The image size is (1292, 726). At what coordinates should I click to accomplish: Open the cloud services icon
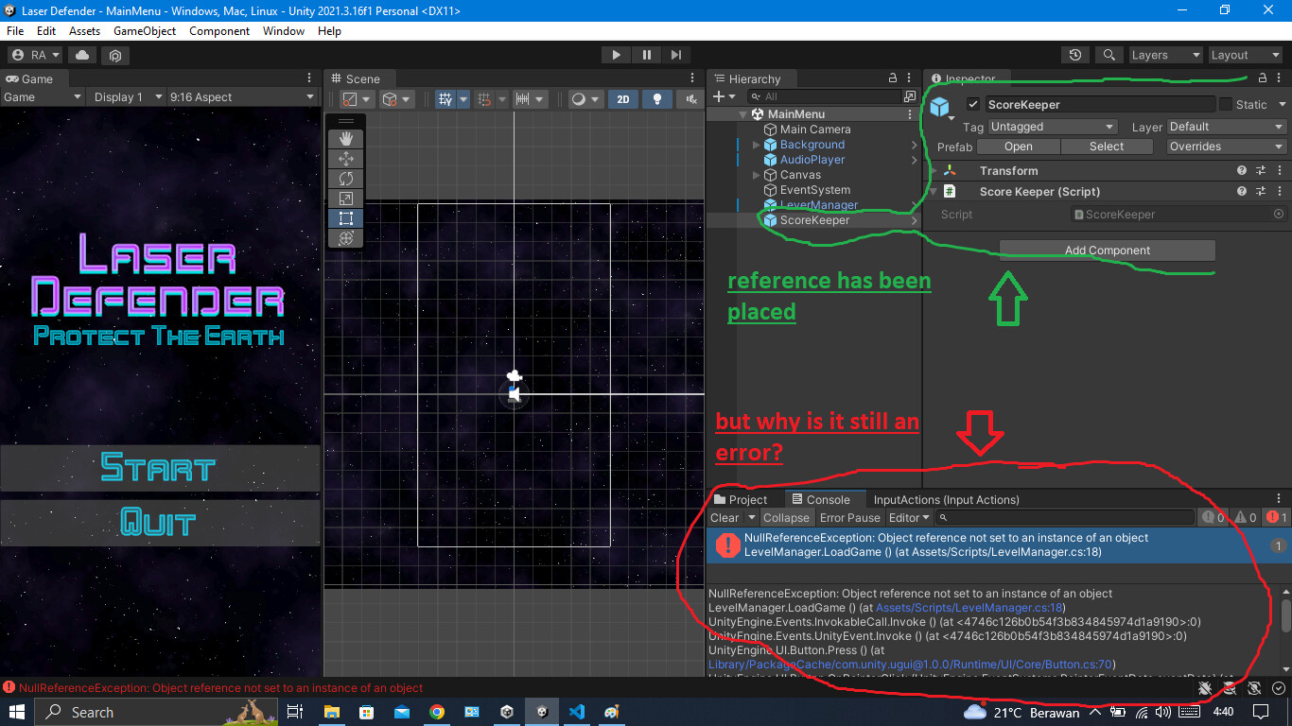pyautogui.click(x=82, y=55)
